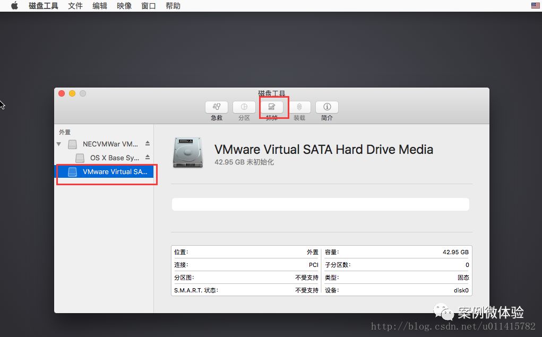Open the 磁盘工具 application menu

[x=43, y=6]
